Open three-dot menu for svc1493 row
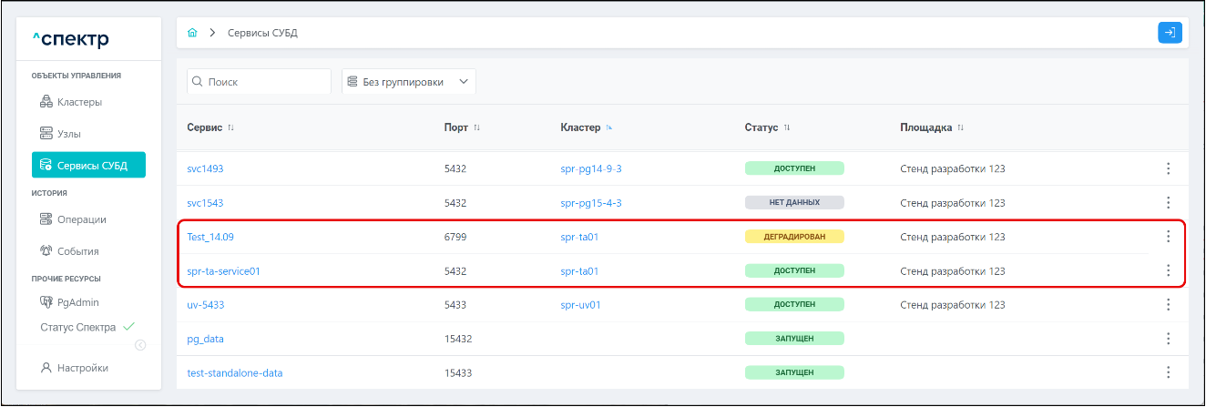 [1168, 168]
